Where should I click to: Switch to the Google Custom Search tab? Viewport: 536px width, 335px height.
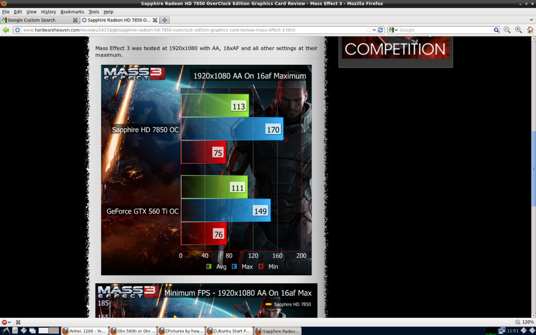pyautogui.click(x=39, y=20)
